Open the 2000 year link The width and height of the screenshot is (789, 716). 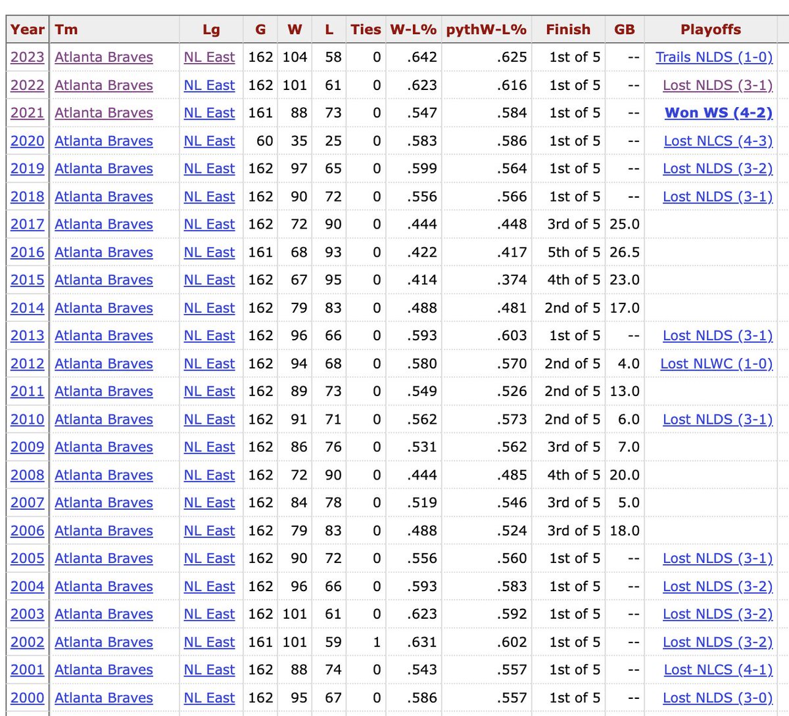point(28,698)
